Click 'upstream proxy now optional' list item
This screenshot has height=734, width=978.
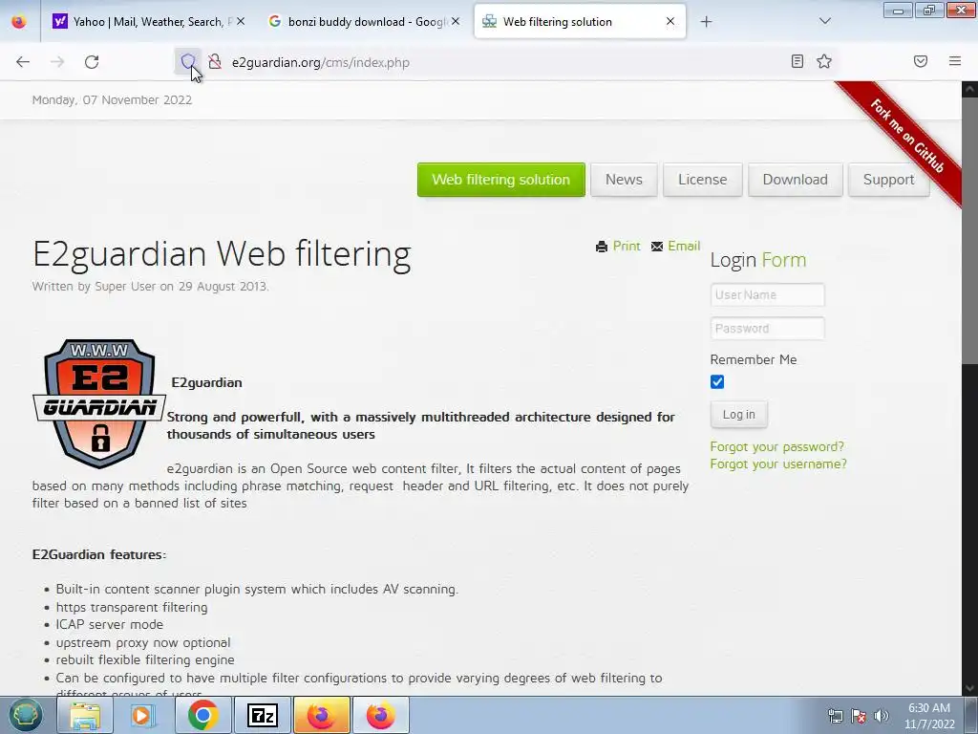click(143, 642)
